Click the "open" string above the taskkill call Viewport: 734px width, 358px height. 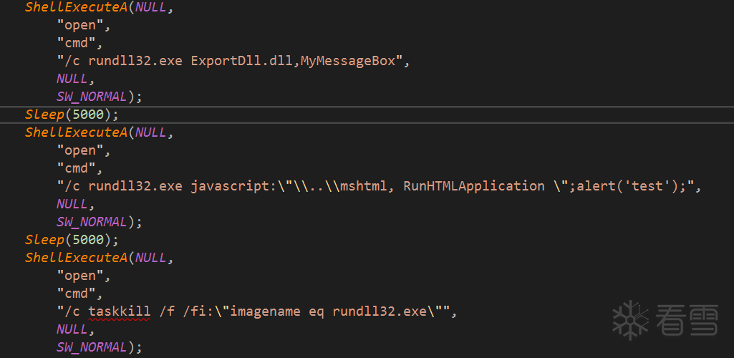click(x=79, y=276)
